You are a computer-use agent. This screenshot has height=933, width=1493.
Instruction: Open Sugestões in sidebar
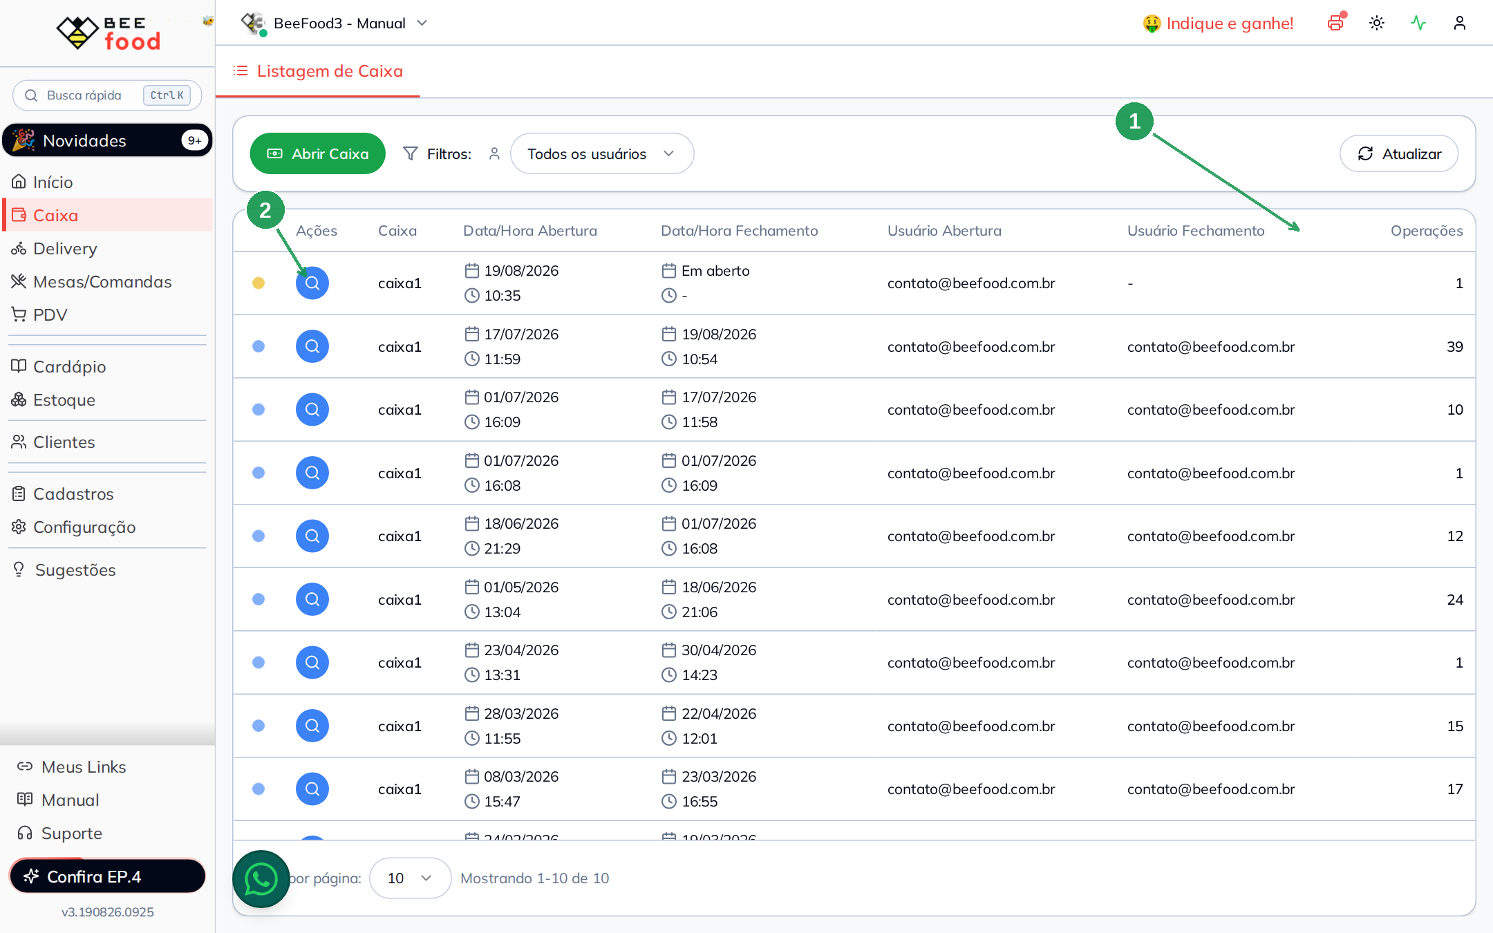[x=107, y=569]
